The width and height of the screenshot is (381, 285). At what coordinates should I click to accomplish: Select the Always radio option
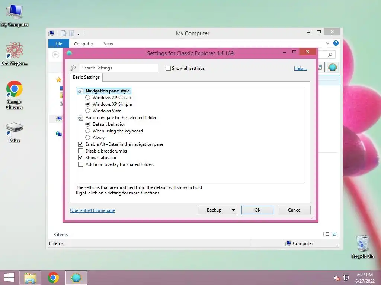(88, 138)
